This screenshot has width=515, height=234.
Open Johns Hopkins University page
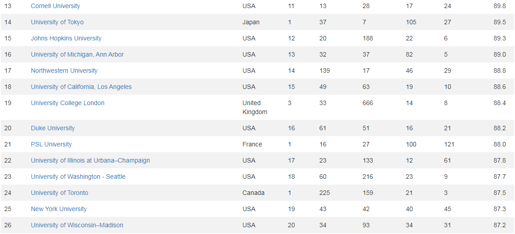click(x=66, y=38)
